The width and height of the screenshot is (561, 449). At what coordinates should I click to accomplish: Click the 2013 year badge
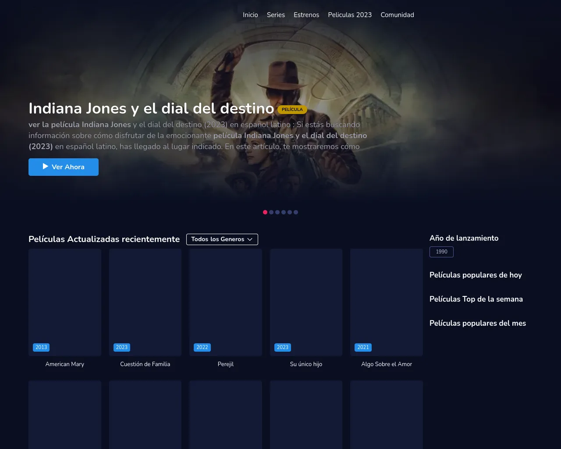tap(41, 347)
